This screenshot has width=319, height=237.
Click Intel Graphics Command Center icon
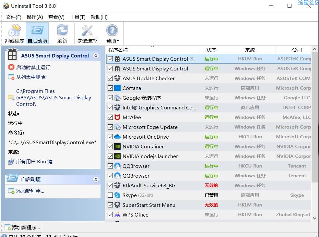tap(117, 107)
